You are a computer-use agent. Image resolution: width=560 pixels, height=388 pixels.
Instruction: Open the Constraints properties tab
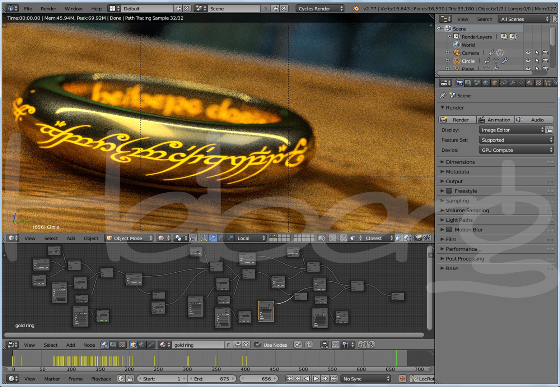coord(503,83)
